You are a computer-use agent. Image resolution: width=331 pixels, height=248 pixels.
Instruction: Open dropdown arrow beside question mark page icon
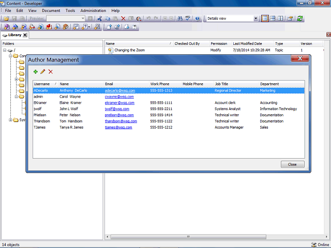coord(89,27)
